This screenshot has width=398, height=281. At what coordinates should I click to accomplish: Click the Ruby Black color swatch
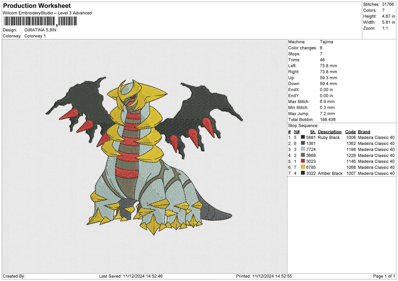[303, 138]
